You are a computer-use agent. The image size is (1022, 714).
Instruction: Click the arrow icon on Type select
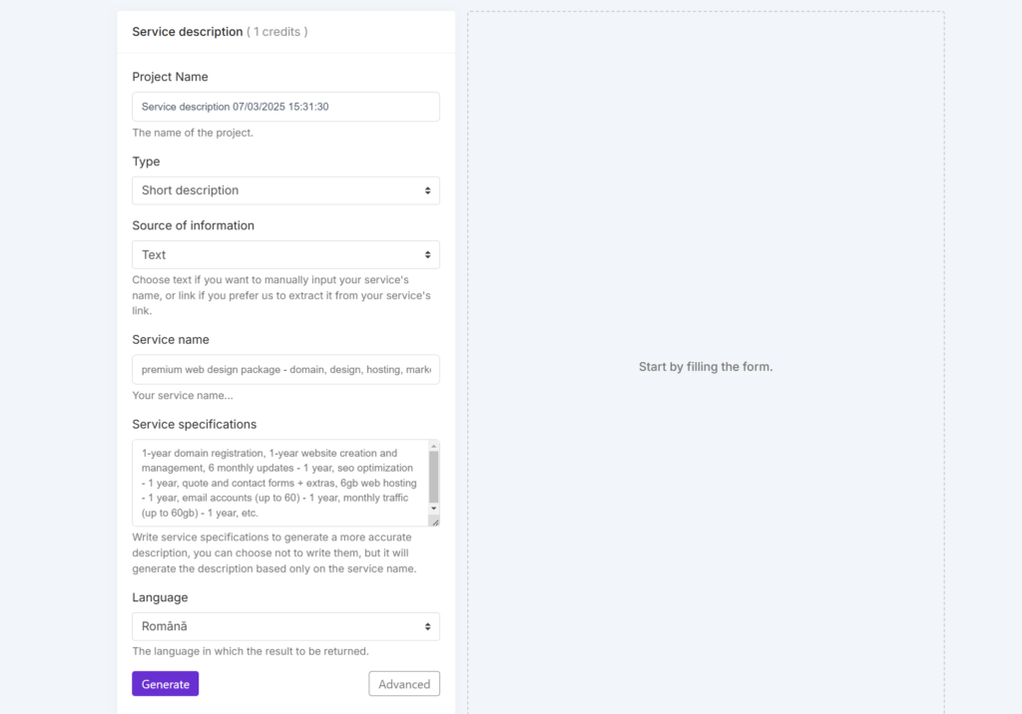427,190
